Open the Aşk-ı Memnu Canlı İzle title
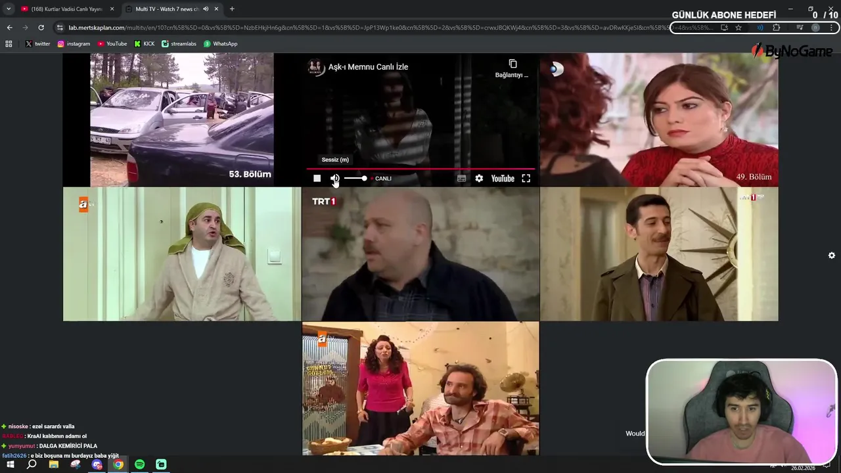Image resolution: width=841 pixels, height=473 pixels. click(x=368, y=67)
